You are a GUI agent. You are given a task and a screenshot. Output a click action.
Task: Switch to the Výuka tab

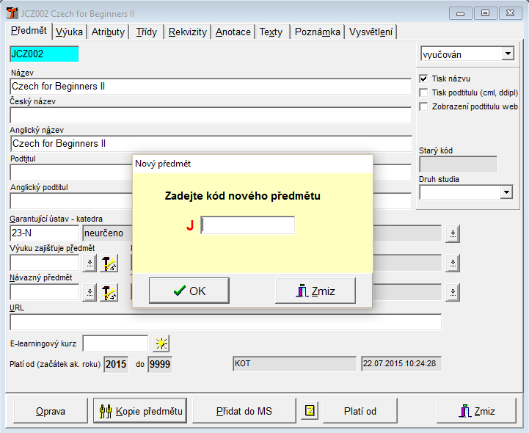69,32
